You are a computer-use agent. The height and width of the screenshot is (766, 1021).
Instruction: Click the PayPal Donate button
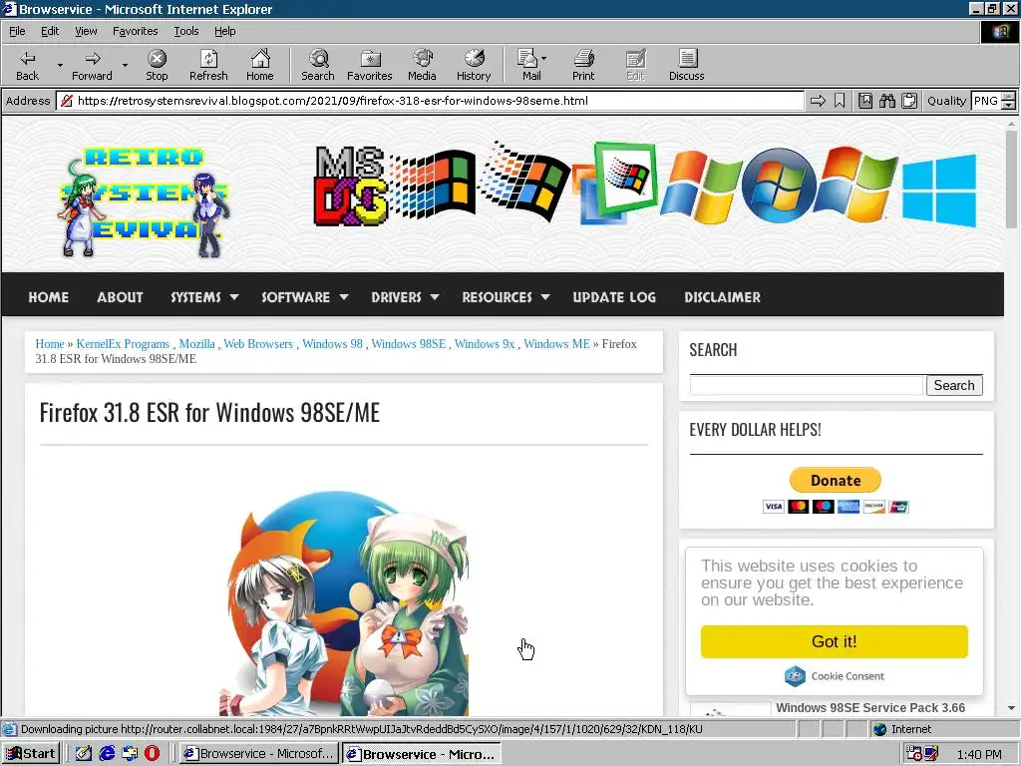(x=836, y=480)
